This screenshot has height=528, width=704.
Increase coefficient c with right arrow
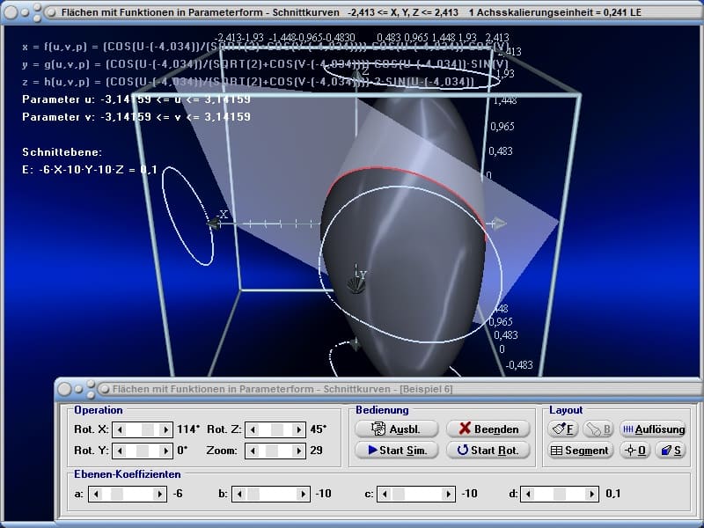(x=449, y=494)
